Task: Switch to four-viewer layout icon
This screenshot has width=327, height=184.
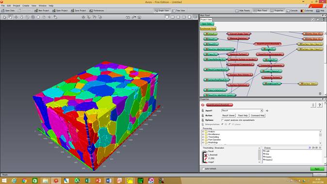Action: [184, 17]
